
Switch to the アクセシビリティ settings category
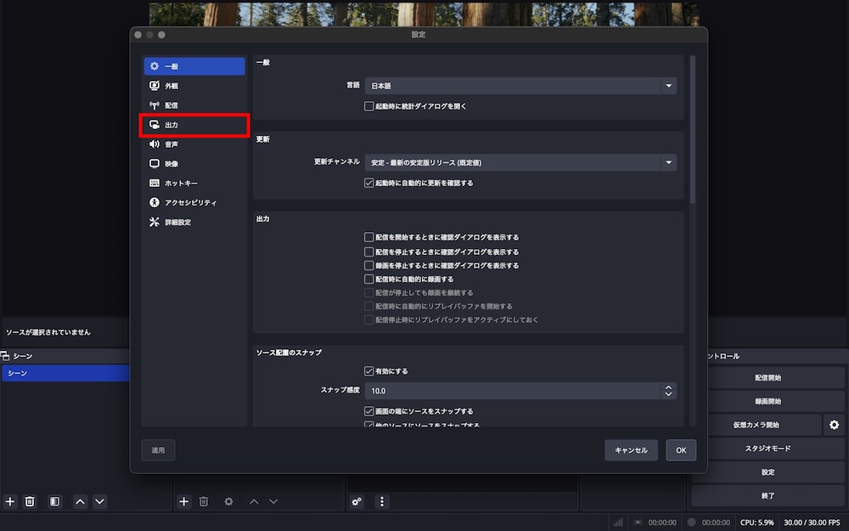194,203
